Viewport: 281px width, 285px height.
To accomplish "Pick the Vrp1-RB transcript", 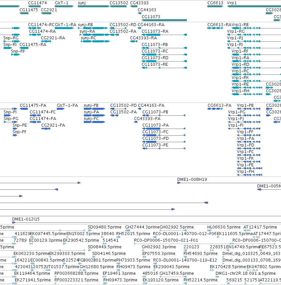I will pos(256,28).
